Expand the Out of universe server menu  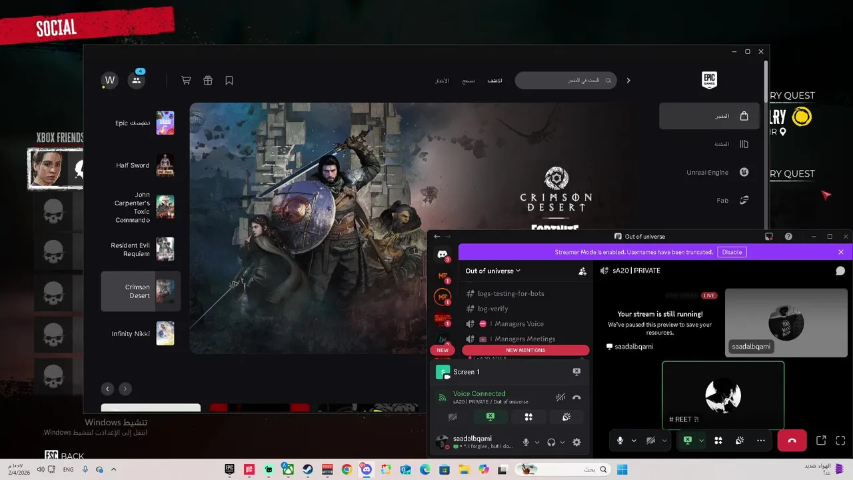pos(493,271)
